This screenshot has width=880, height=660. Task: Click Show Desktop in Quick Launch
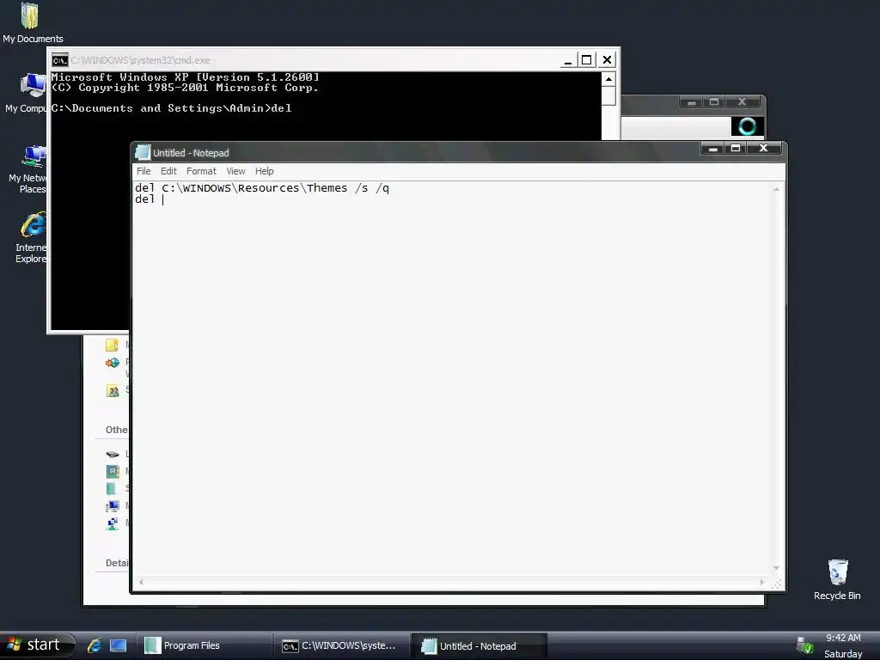coord(118,645)
